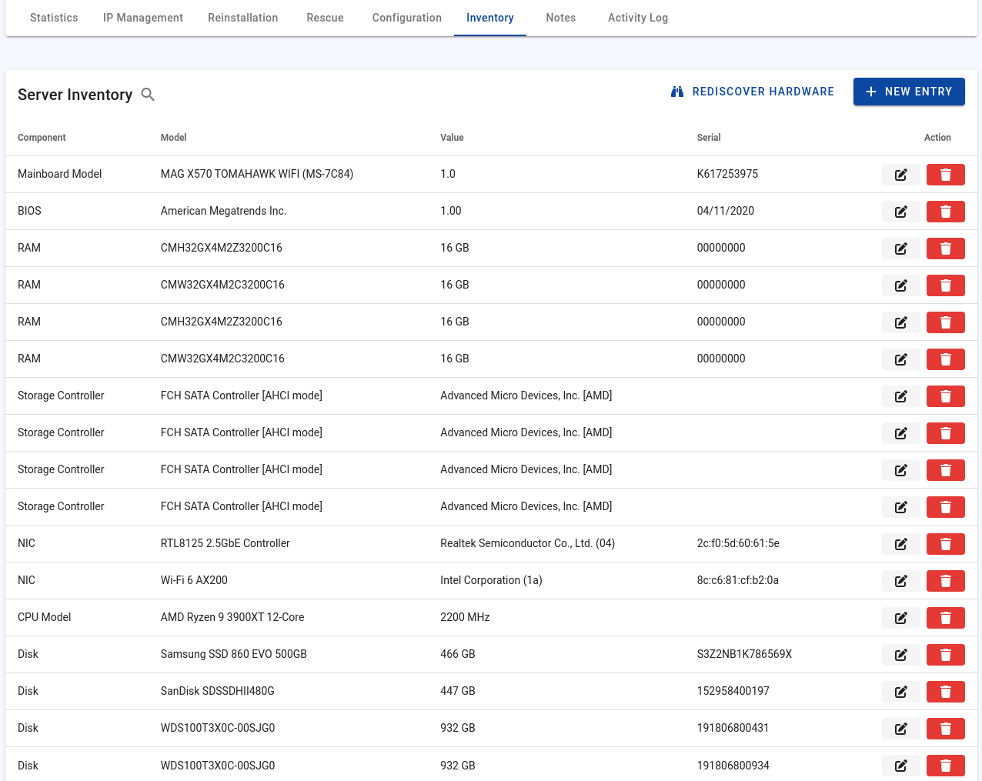The image size is (982, 781).
Task: Delete the Samsung SSD 860 EVO entry
Action: tap(946, 655)
